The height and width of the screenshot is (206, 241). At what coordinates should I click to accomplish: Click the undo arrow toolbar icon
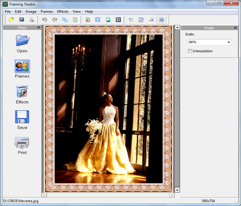tap(45, 20)
